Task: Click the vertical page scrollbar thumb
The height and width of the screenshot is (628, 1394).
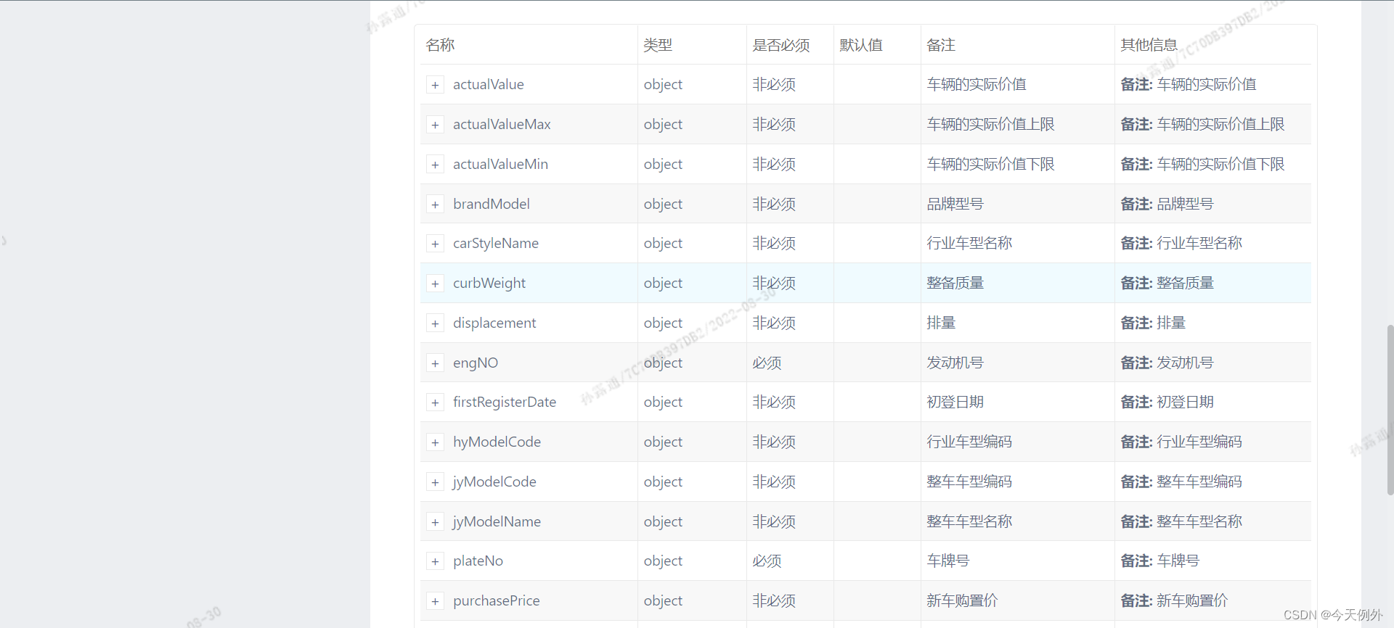Action: click(x=1390, y=410)
